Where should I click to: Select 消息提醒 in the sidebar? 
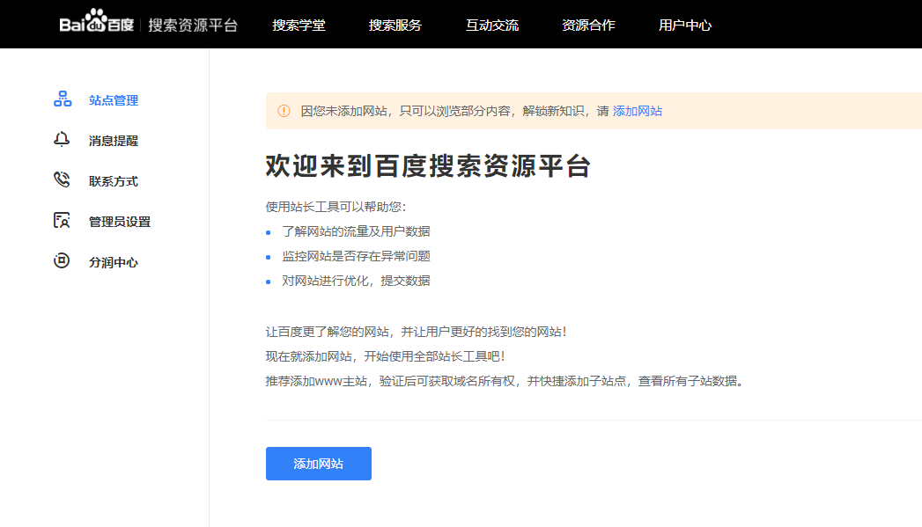114,141
